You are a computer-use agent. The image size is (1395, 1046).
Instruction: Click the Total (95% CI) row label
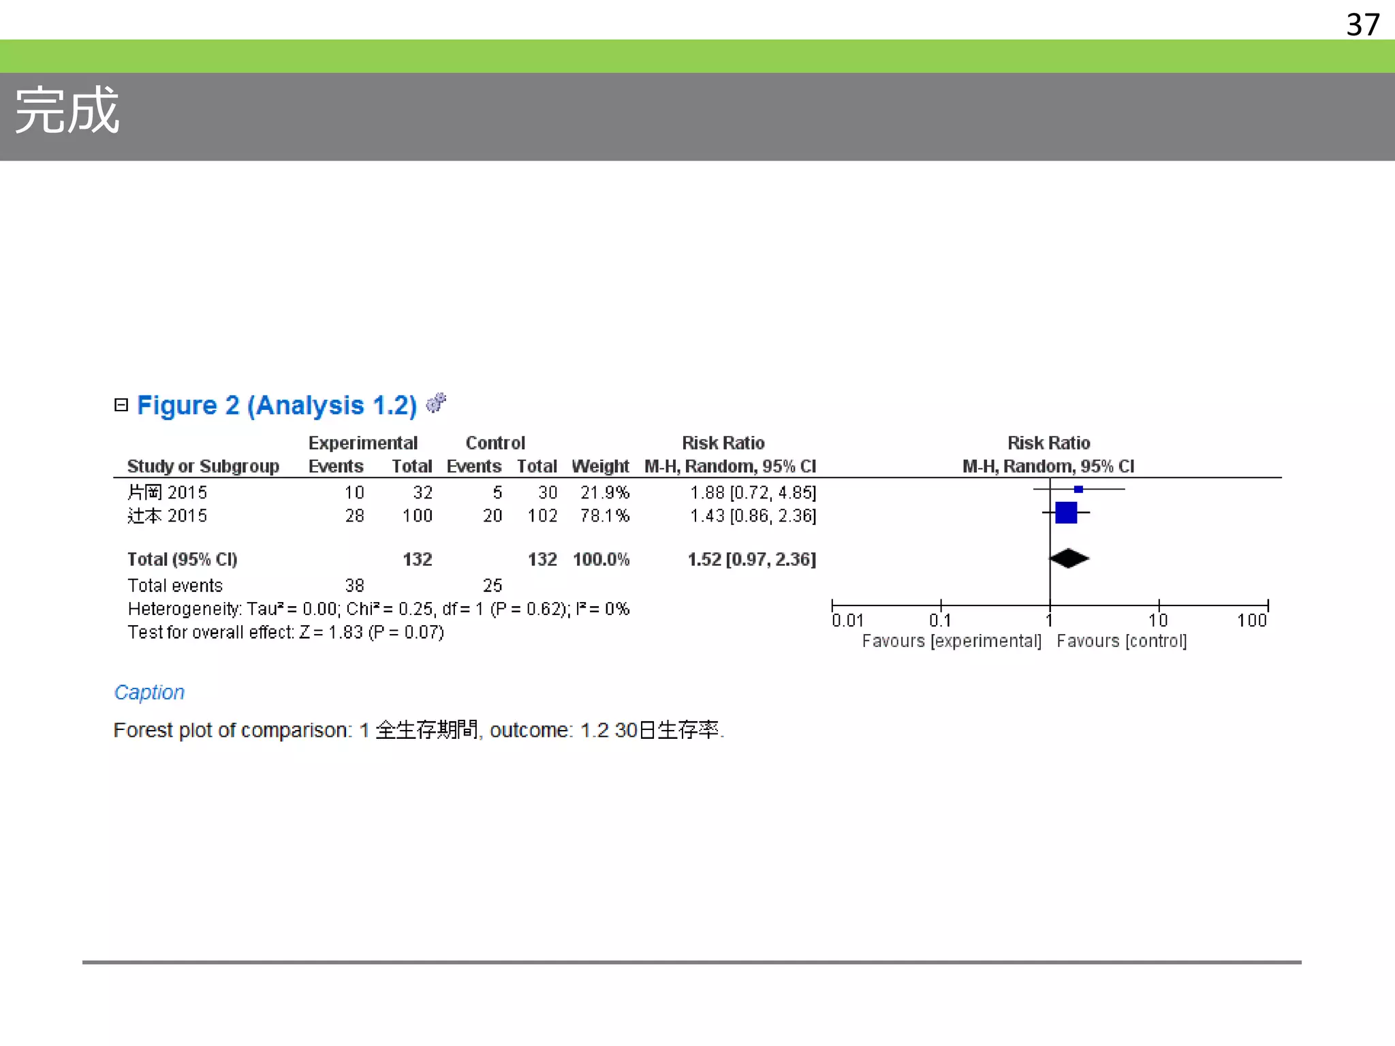182,559
